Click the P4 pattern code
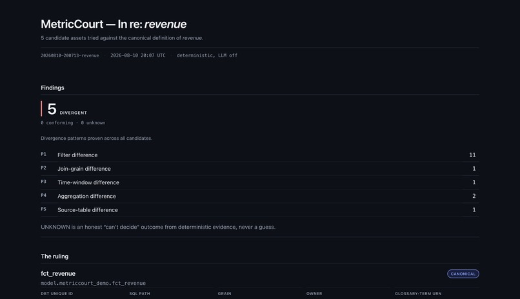Image resolution: width=520 pixels, height=299 pixels. click(43, 195)
